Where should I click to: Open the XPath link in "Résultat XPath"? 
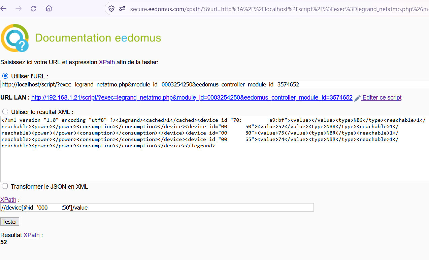coord(32,235)
